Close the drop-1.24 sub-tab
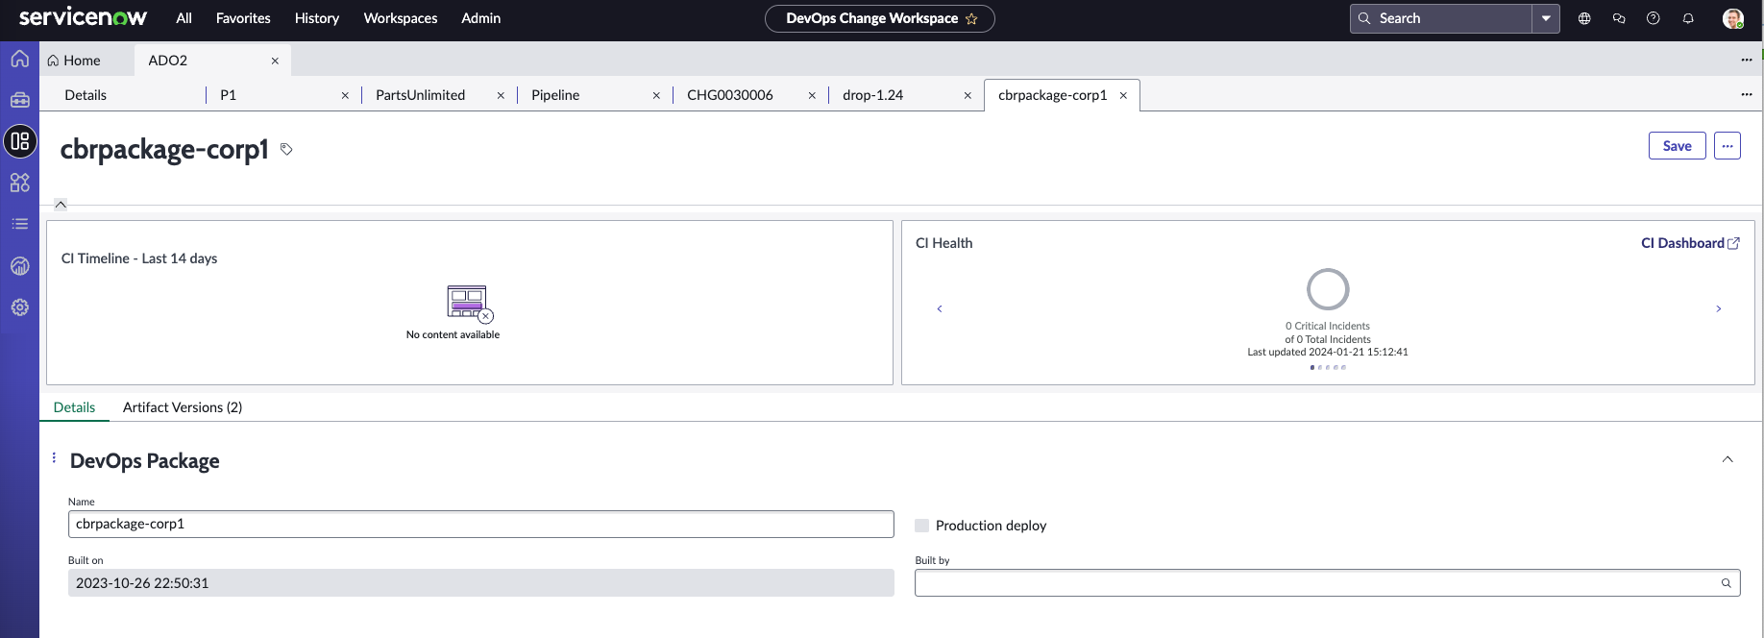The width and height of the screenshot is (1764, 638). click(968, 95)
